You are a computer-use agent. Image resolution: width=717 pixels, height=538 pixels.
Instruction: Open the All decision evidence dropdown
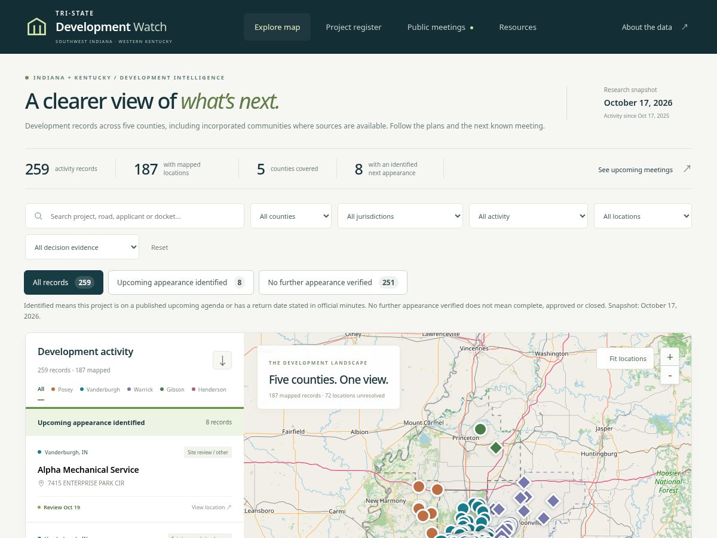[x=82, y=247]
